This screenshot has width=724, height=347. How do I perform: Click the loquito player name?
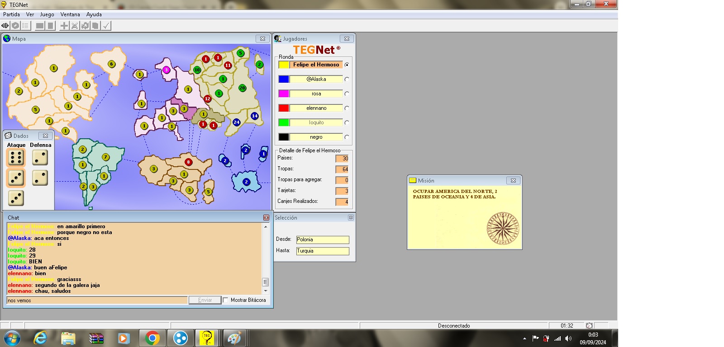click(x=316, y=122)
